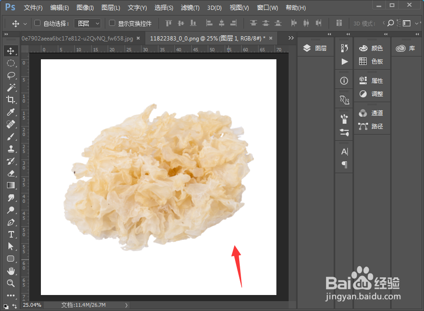
Task: Select the Magic Wand tool
Action: [x=11, y=88]
